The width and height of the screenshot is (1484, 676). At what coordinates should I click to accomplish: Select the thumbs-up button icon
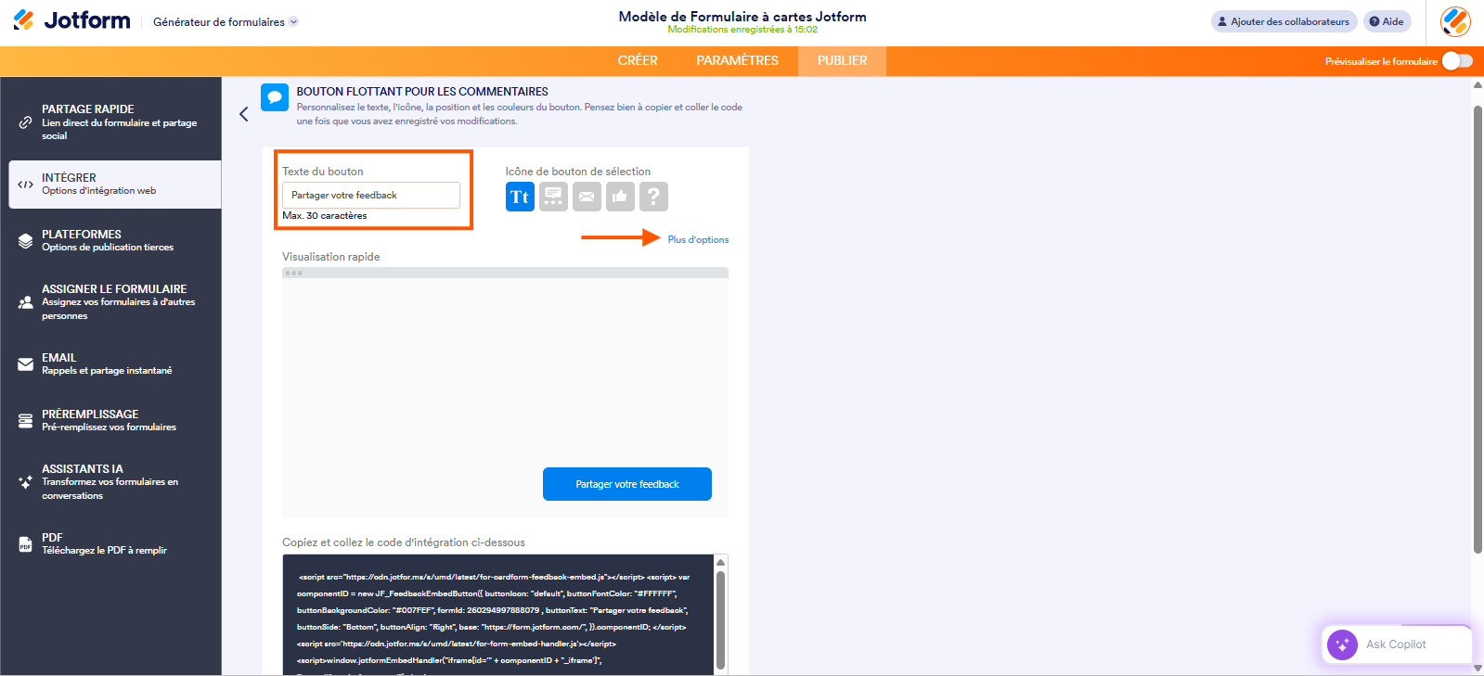(620, 197)
